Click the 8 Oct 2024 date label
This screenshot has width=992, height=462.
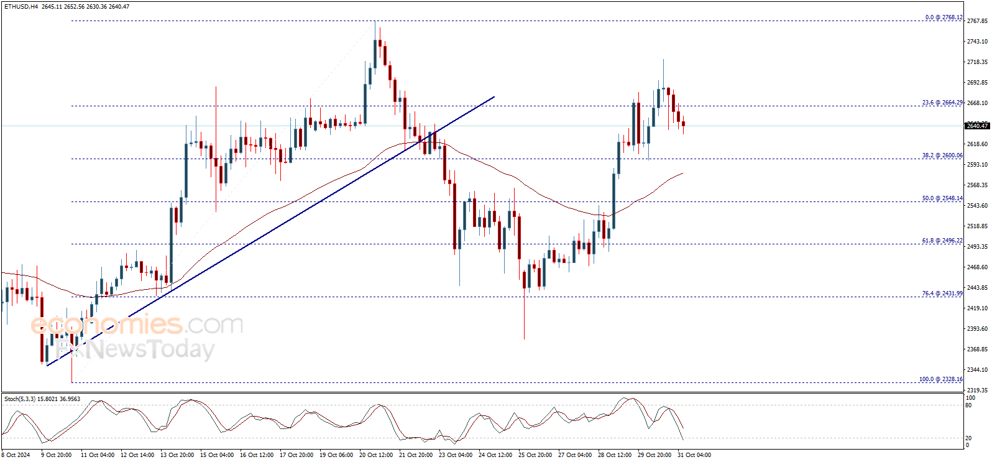pyautogui.click(x=16, y=455)
